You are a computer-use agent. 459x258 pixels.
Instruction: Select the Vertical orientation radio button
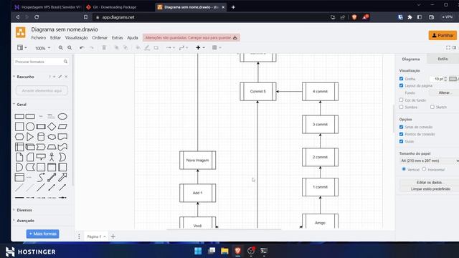404,169
